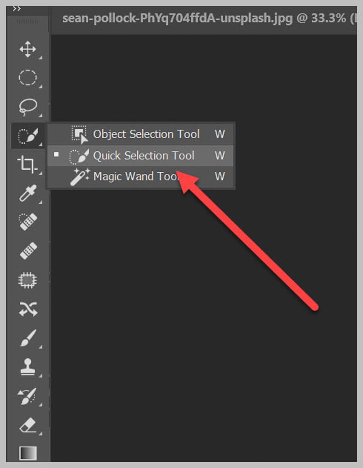Select the Brush tool

coord(27,337)
